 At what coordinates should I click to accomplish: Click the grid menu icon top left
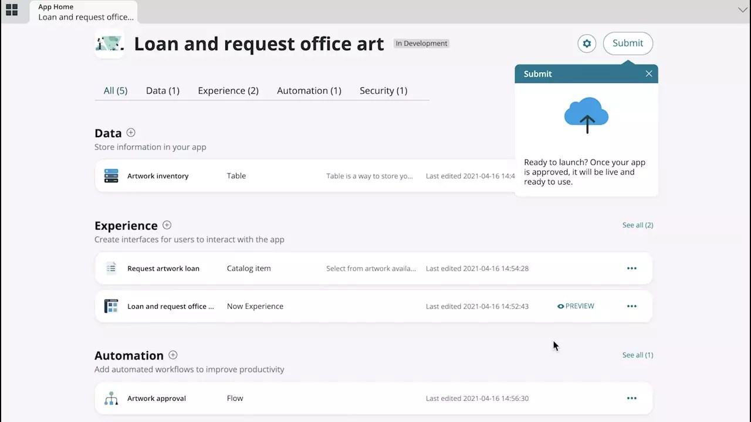pos(12,9)
